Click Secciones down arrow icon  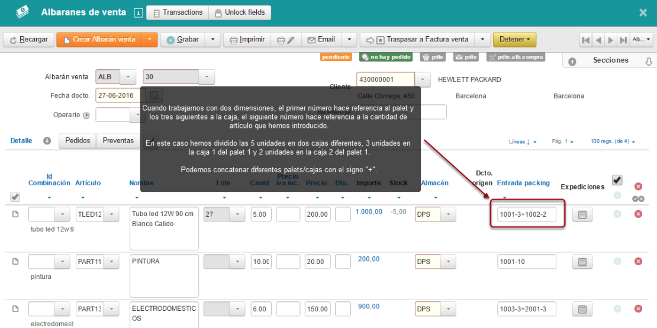[x=649, y=61]
